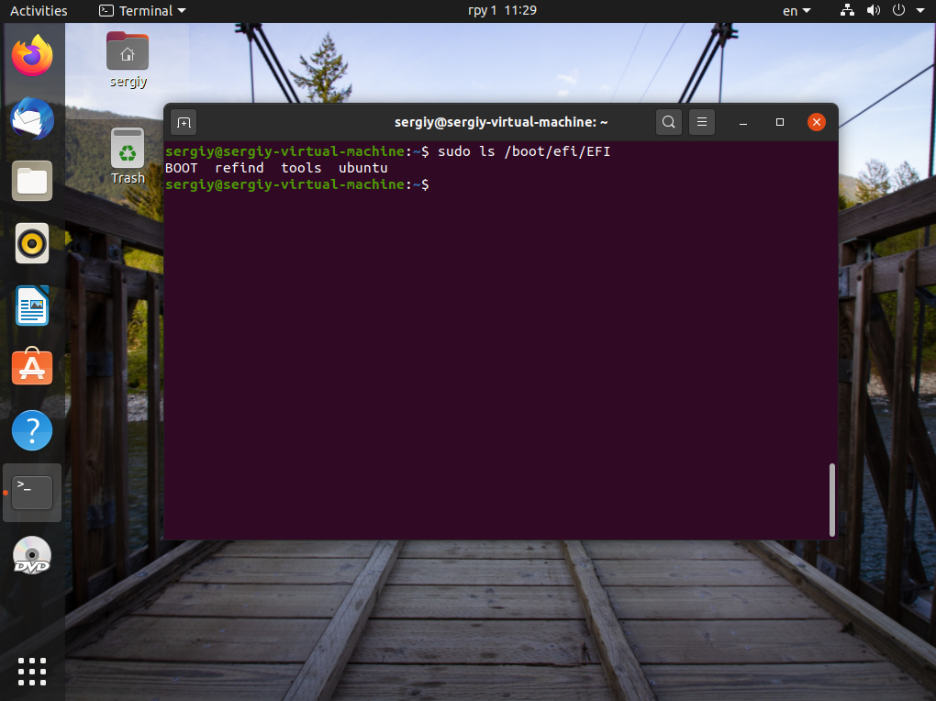Maximize the Terminal window

[780, 122]
